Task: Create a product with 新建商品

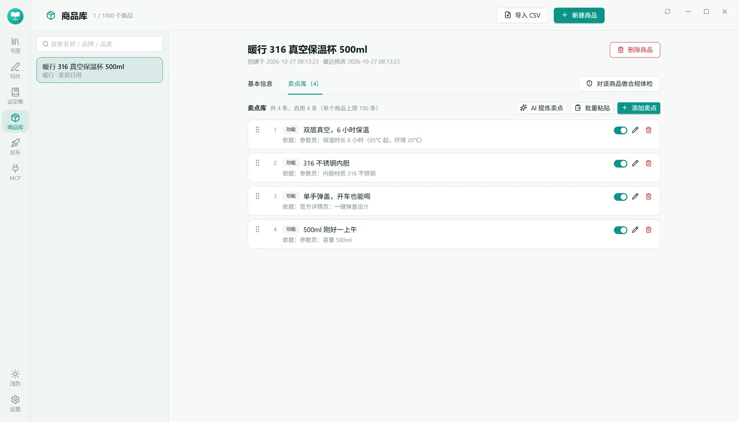Action: coord(579,15)
